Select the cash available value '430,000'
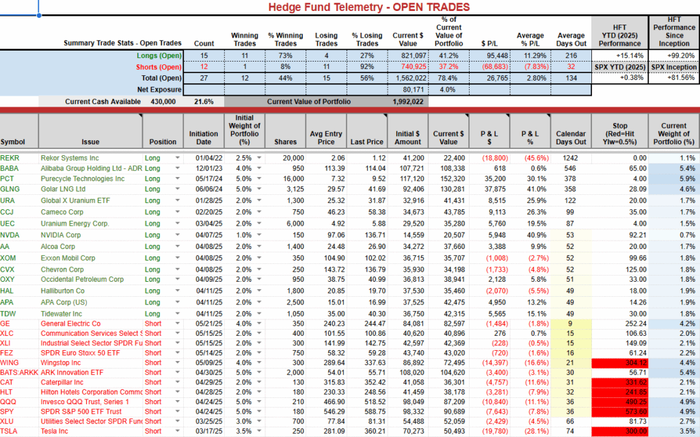 click(163, 101)
